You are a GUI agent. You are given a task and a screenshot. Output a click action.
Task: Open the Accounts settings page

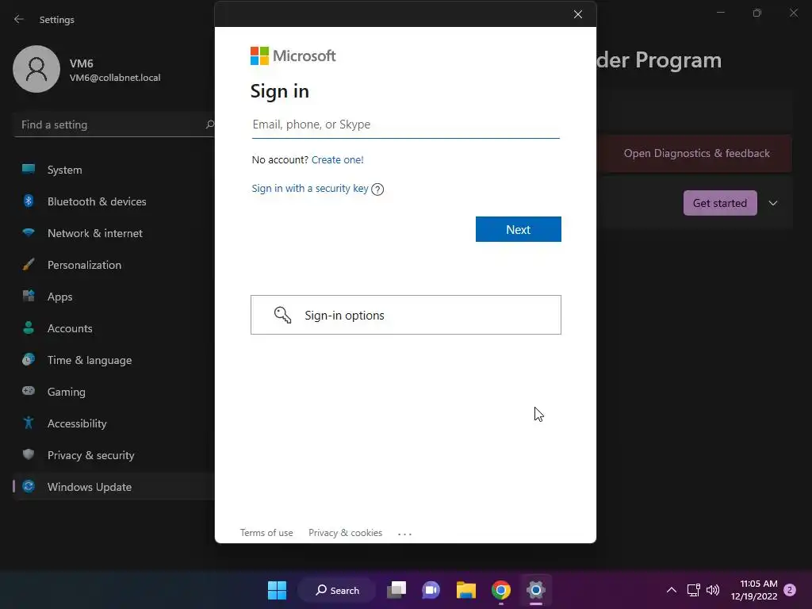pos(114,328)
